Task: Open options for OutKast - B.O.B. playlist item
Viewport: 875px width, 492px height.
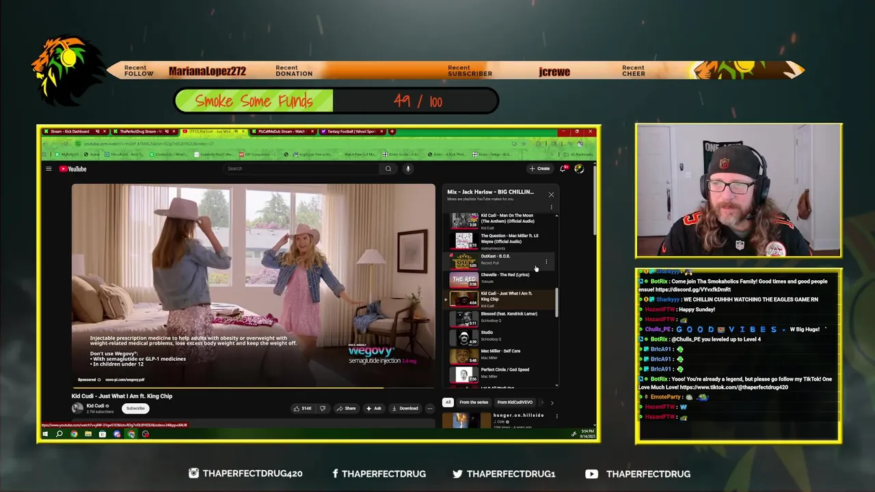Action: [546, 262]
